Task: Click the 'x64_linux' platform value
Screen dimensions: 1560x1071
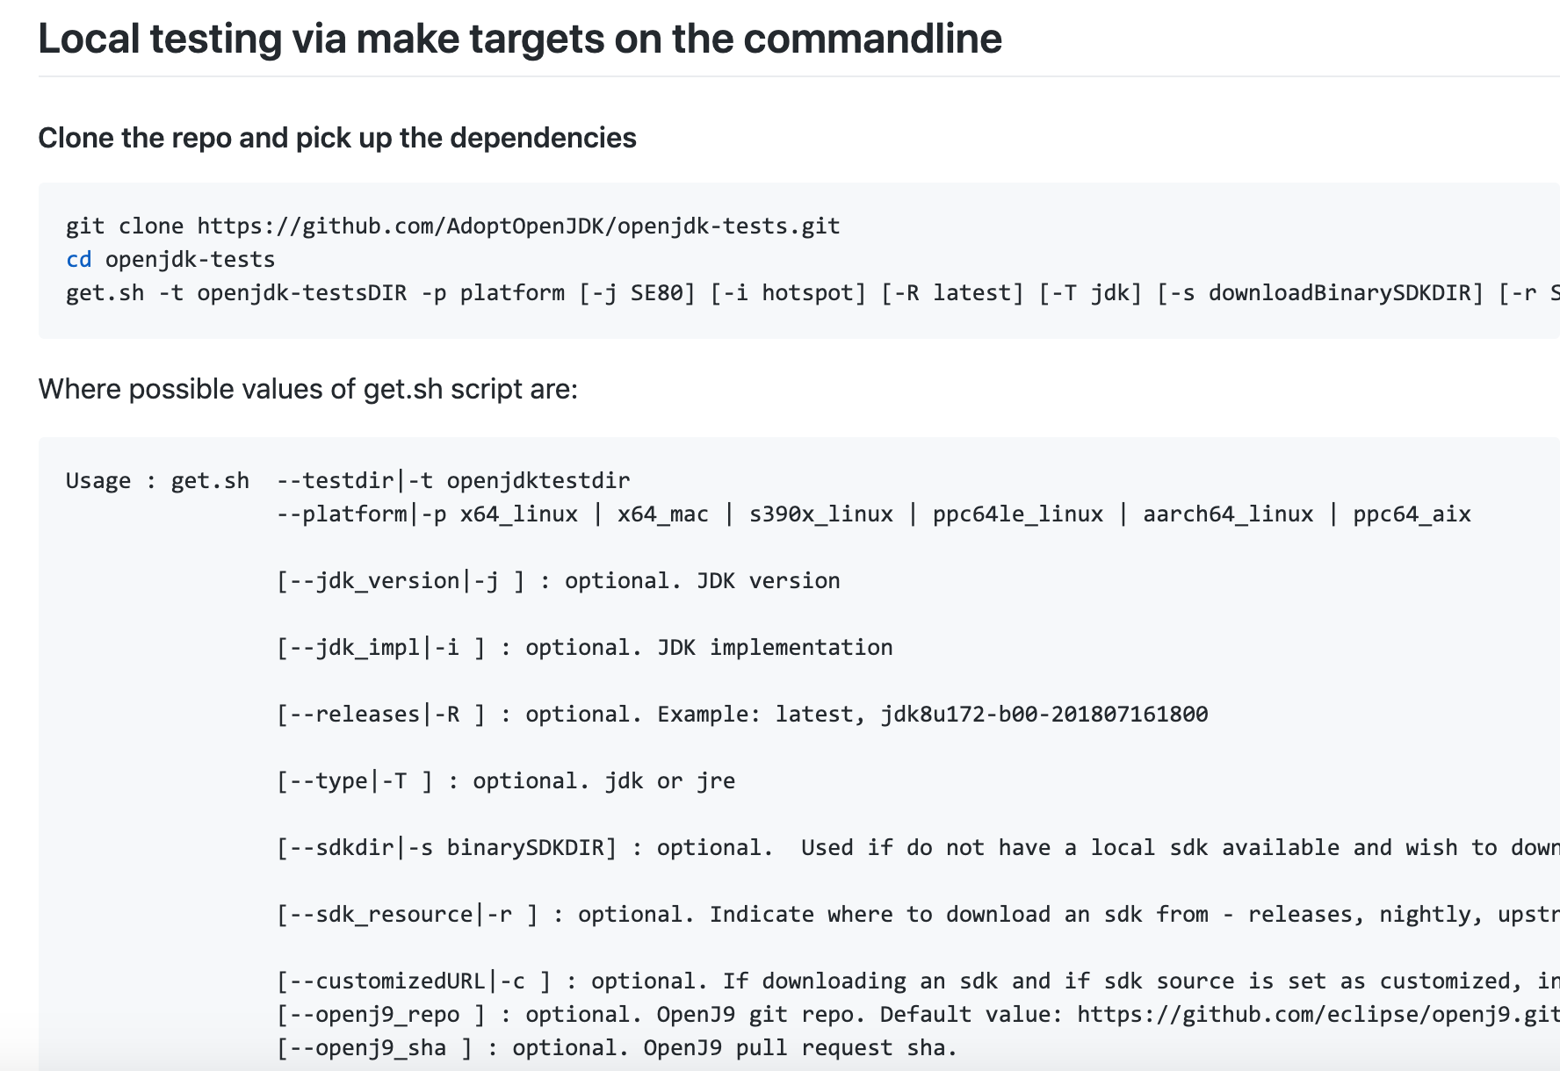Action: (x=519, y=514)
